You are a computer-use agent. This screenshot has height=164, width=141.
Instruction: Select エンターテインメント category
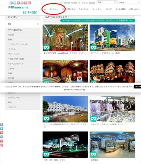click(23, 44)
